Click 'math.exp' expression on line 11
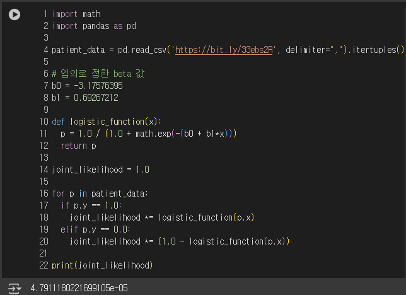Screen dimensions: 406x295 pos(153,134)
